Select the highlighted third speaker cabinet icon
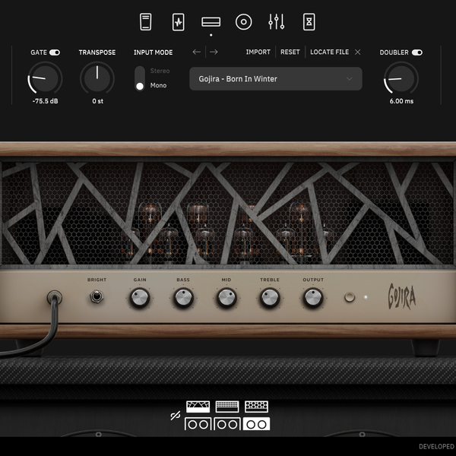Viewport: 456px width, 456px height. pyautogui.click(x=257, y=424)
